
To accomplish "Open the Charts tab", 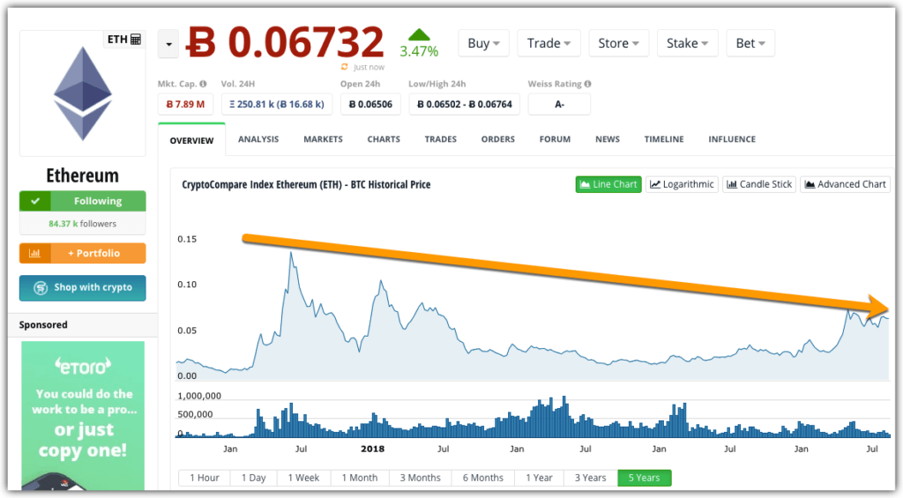I will (384, 139).
